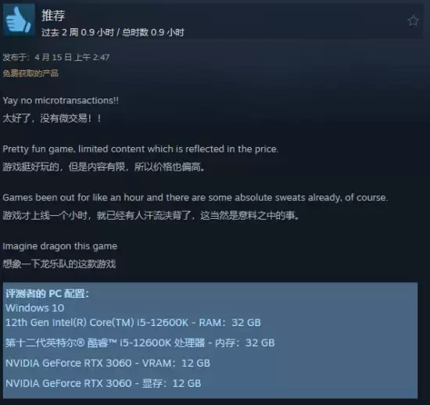Click the posted date 4 月 15 日 上午 2:47
Image resolution: width=430 pixels, height=405 pixels.
[x=72, y=57]
